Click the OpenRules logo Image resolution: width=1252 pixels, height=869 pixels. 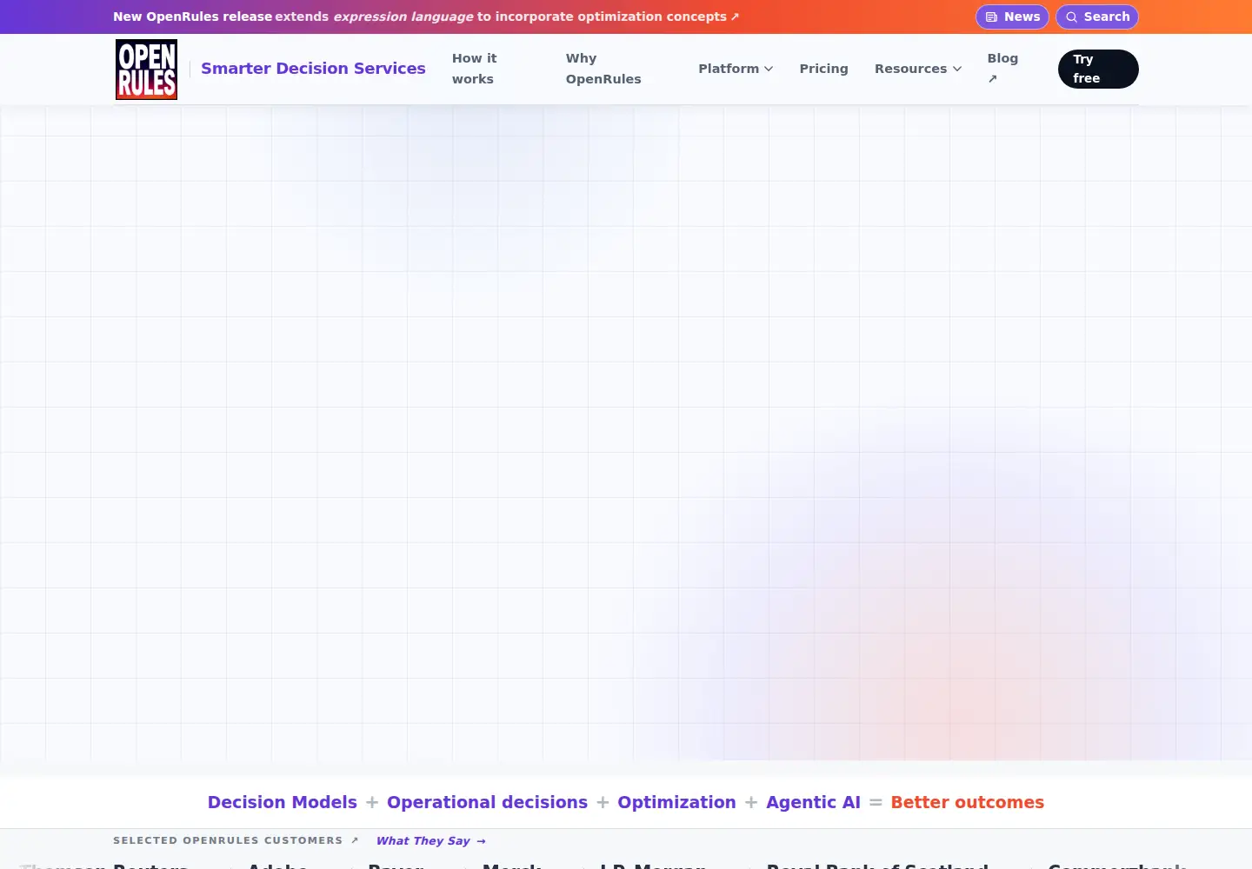(146, 70)
